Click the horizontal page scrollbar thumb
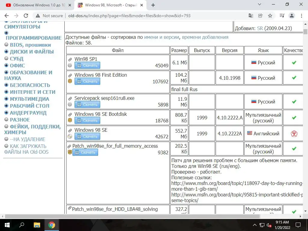Viewport: 308px width, 231px height. point(133,216)
